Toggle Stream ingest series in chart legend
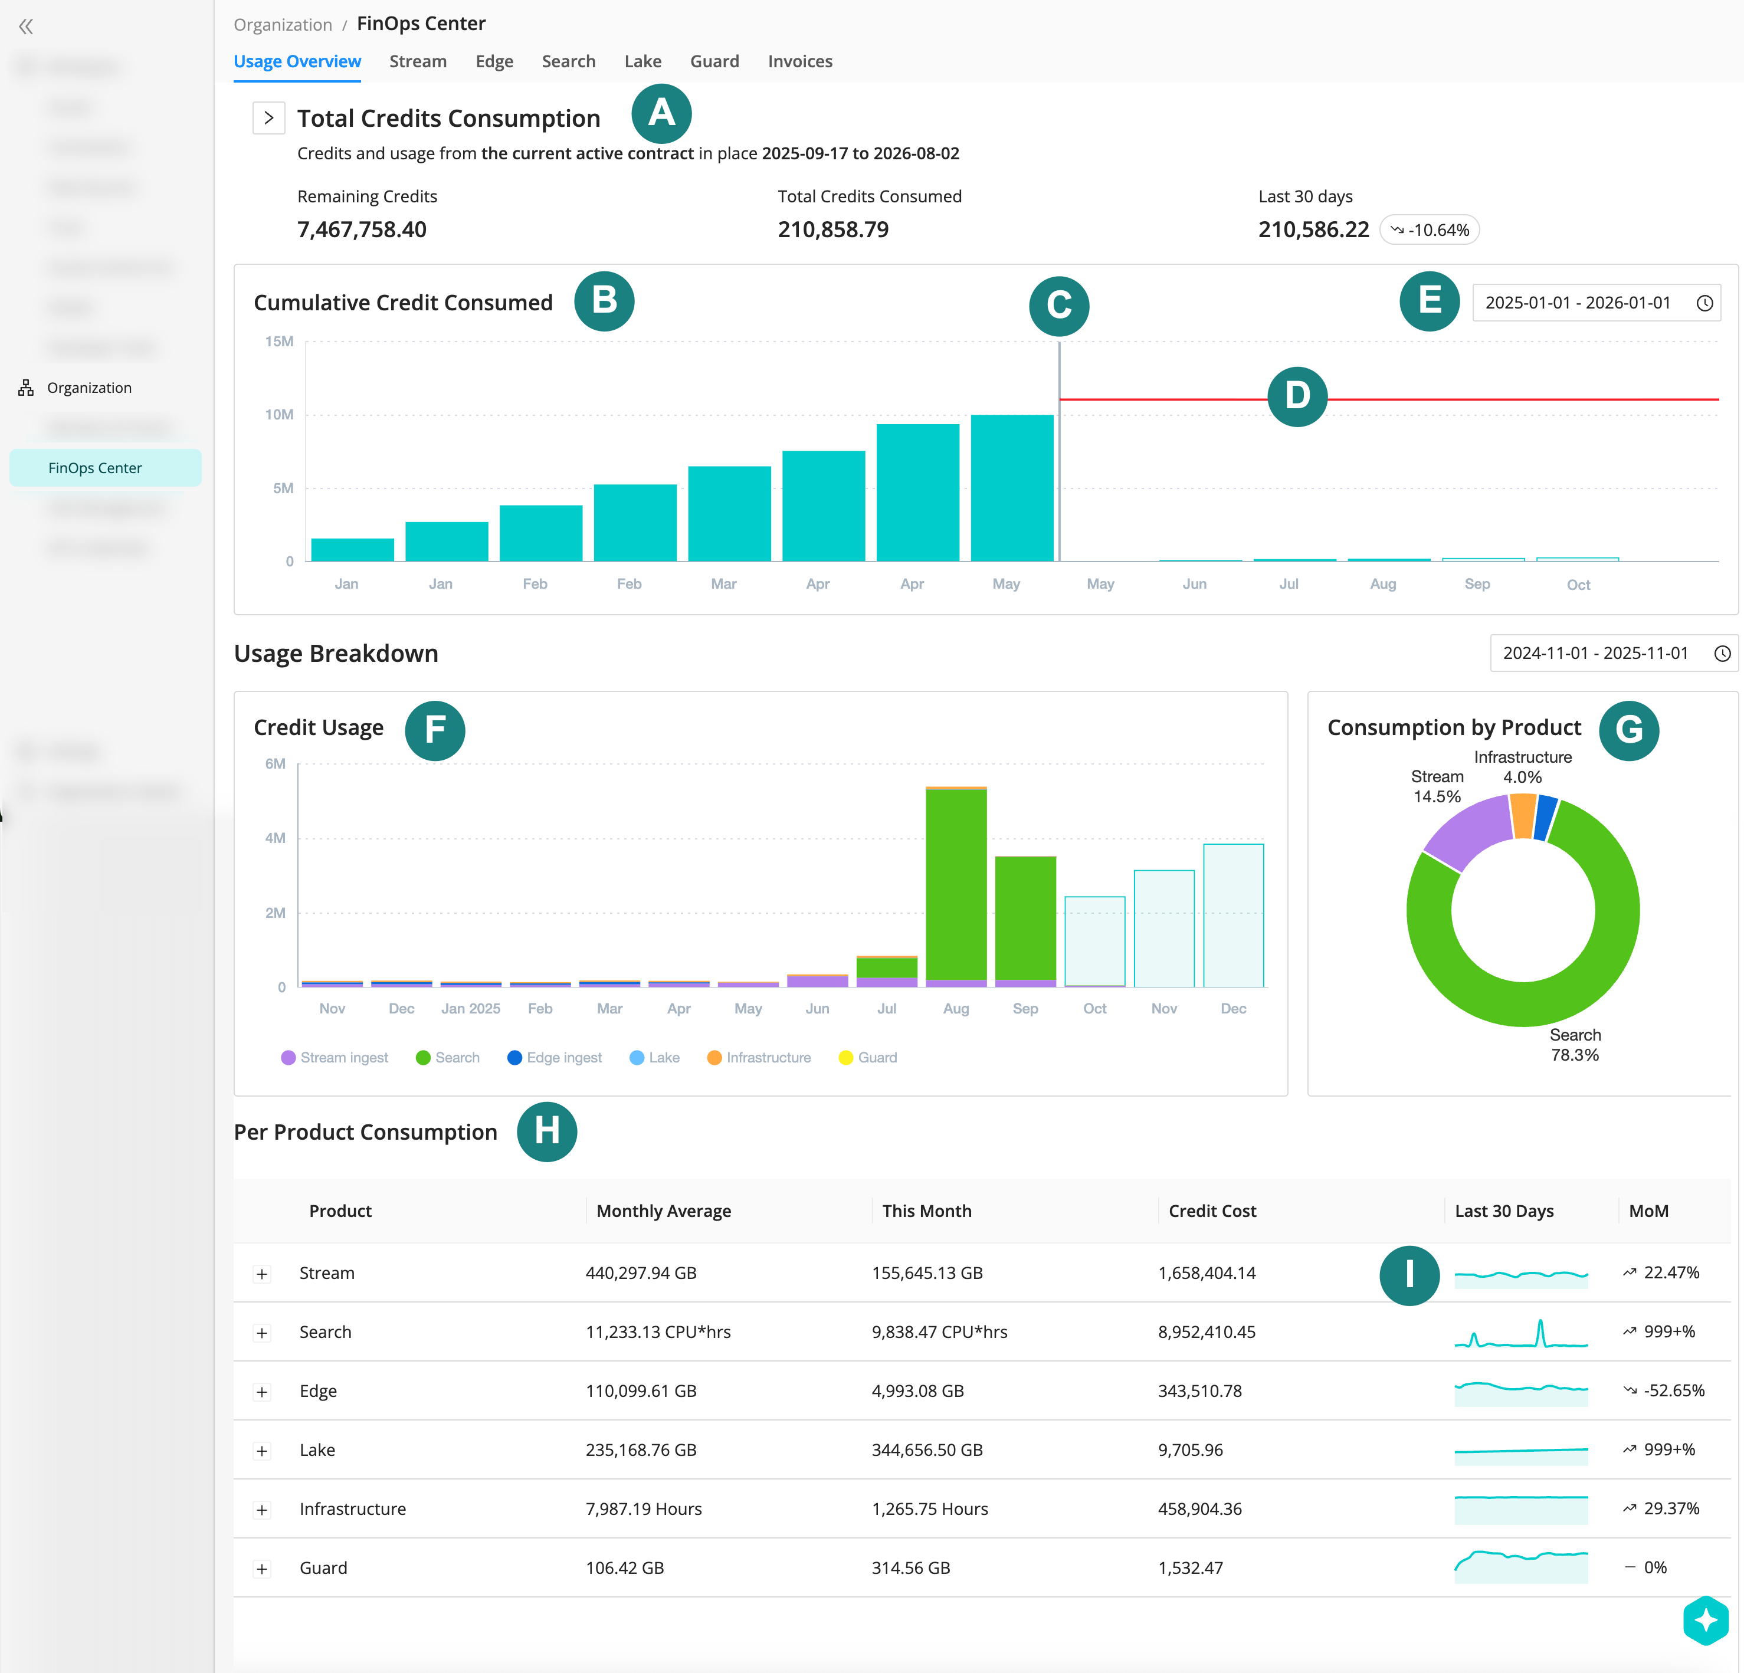The width and height of the screenshot is (1744, 1673). click(x=335, y=1057)
